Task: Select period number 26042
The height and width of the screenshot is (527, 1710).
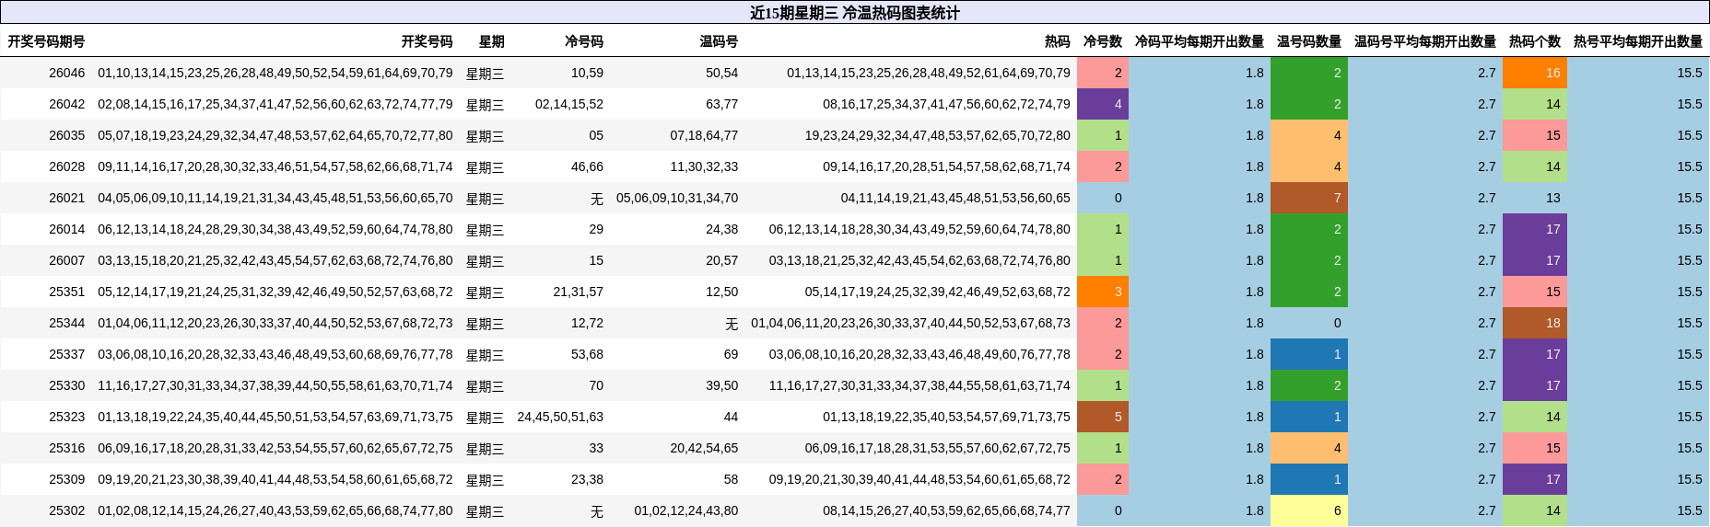Action: 66,104
